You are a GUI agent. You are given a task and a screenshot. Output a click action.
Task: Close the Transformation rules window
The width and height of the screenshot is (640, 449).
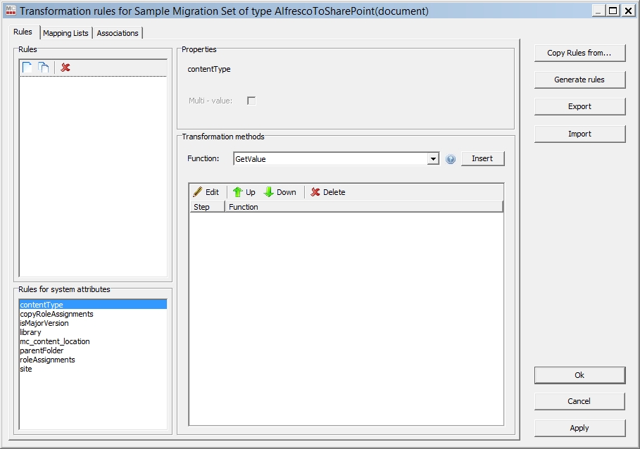click(x=628, y=11)
